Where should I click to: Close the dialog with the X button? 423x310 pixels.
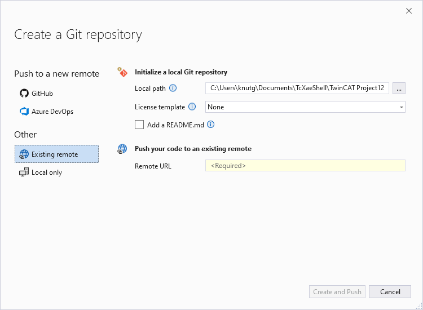point(409,11)
